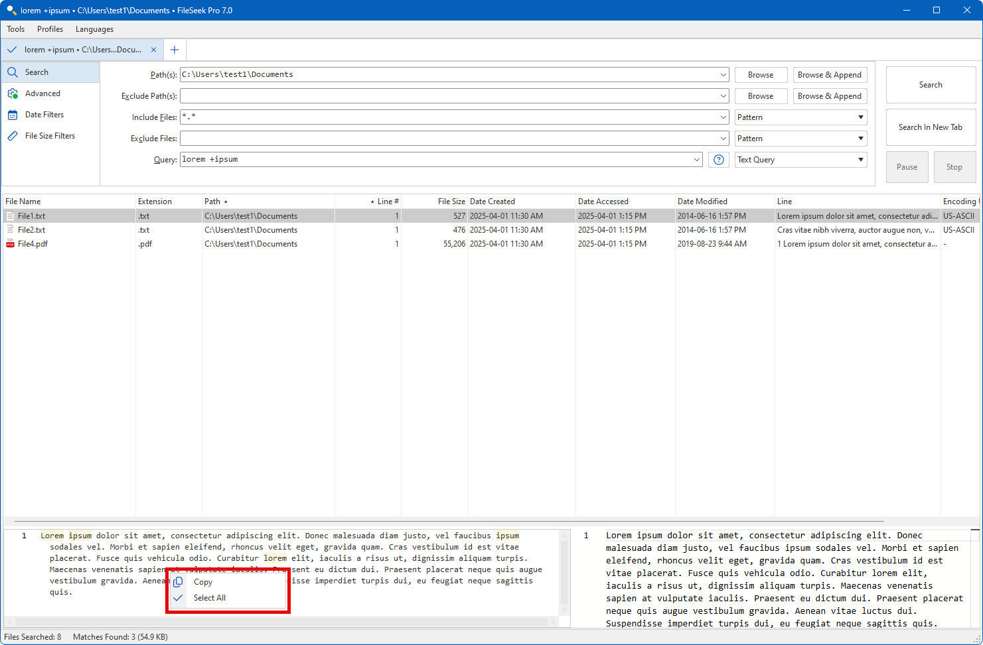Open the Advanced settings section
983x645 pixels.
[x=50, y=93]
